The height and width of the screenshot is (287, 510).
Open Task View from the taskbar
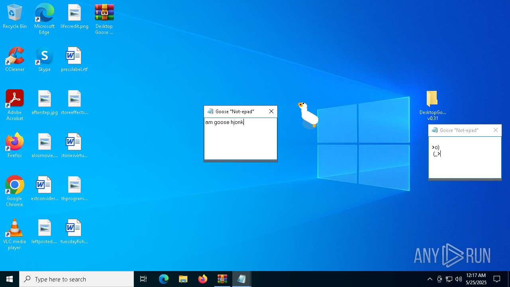point(143,279)
